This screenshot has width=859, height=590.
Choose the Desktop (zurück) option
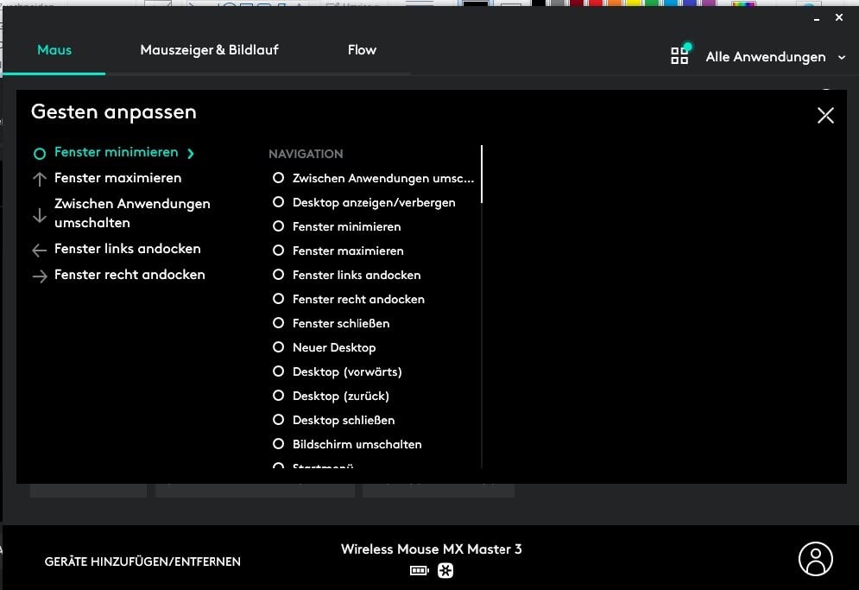(x=331, y=396)
